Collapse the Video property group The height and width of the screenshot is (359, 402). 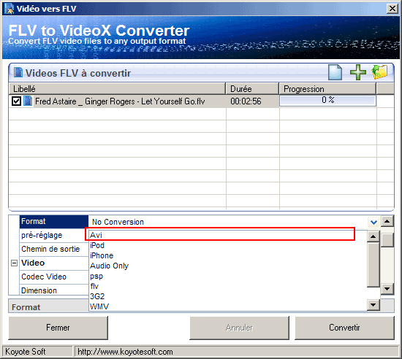coord(15,263)
